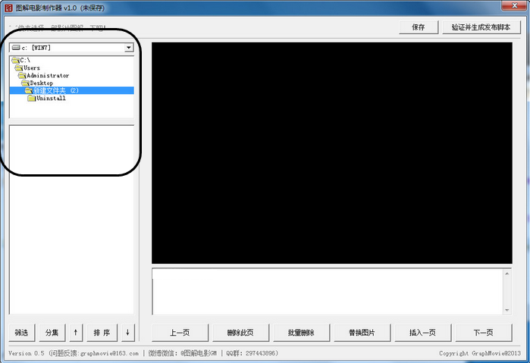The height and width of the screenshot is (363, 530).
Task: Click the Desktop open folder icon
Action: click(25, 83)
